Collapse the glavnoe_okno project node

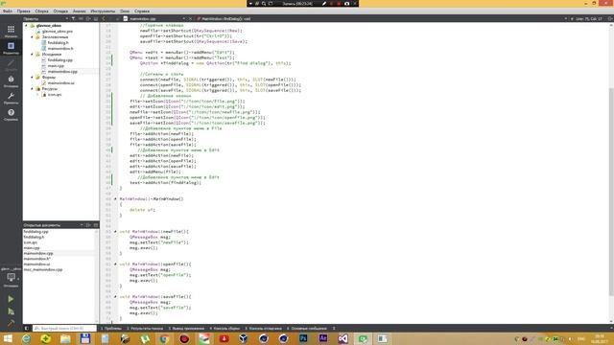[x=26, y=26]
